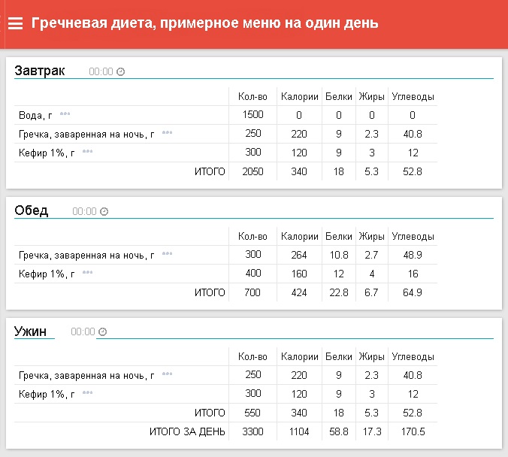Image resolution: width=508 pixels, height=457 pixels.
Task: Set the Ужин meal time 00:00
Action: click(x=83, y=332)
